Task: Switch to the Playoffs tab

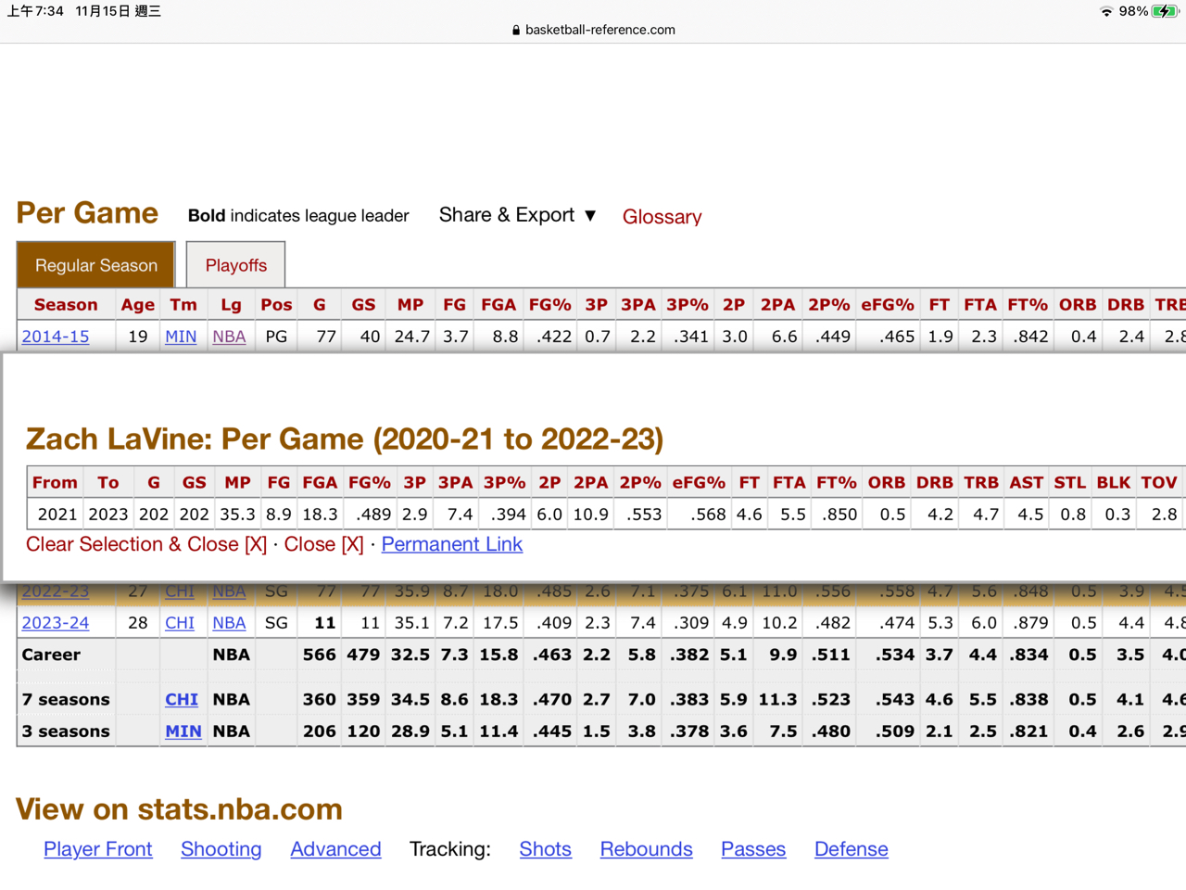Action: point(235,265)
